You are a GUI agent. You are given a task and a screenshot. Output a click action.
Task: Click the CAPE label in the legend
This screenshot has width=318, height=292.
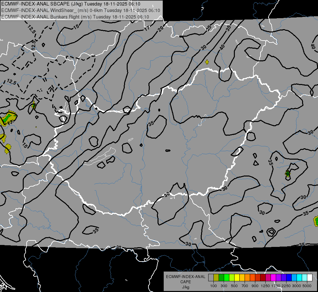185,282
